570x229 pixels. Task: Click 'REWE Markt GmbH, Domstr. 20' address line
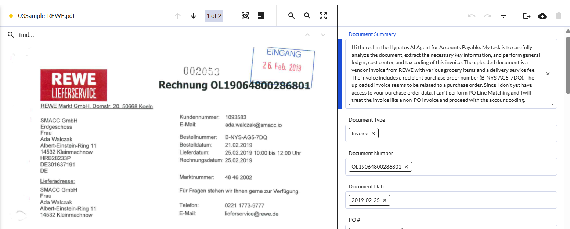[x=97, y=106]
